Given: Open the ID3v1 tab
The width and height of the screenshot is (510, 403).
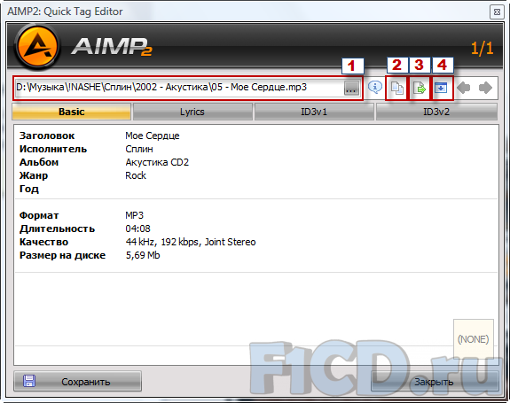Looking at the screenshot, I should tap(314, 112).
